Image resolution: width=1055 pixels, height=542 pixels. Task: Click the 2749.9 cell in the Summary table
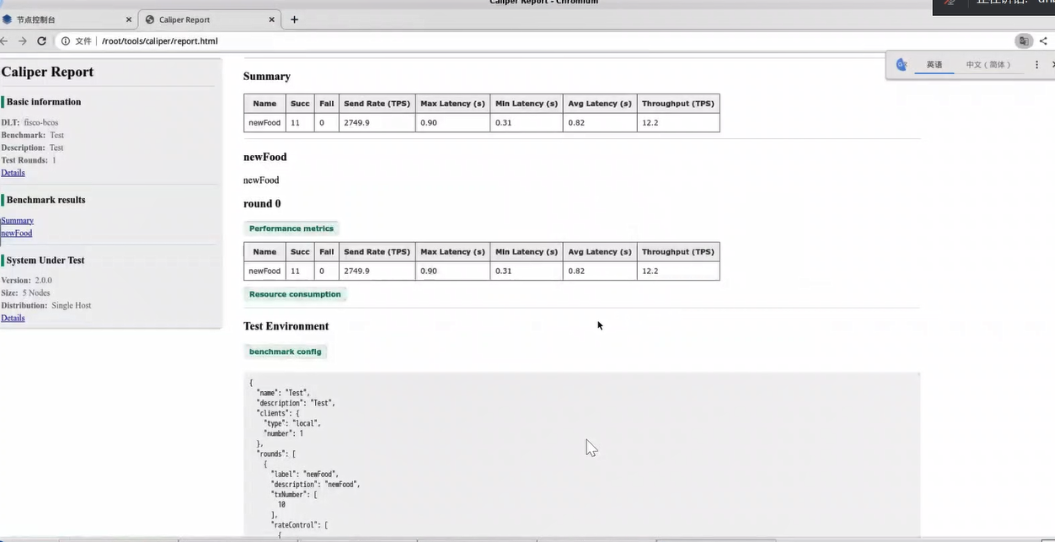pos(377,123)
